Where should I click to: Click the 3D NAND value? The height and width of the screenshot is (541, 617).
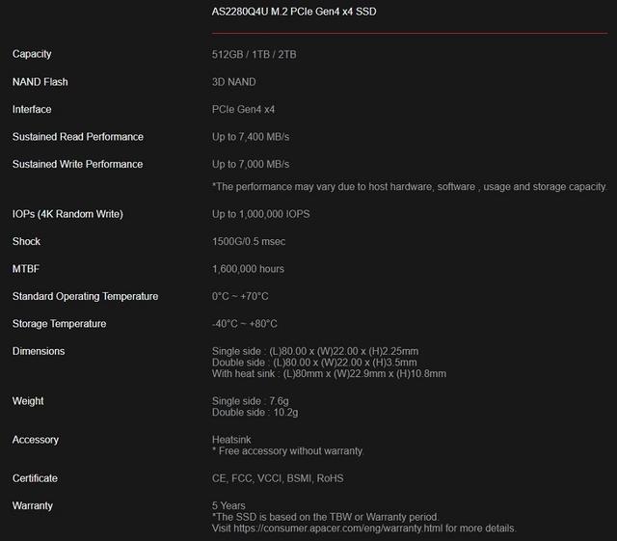[234, 82]
